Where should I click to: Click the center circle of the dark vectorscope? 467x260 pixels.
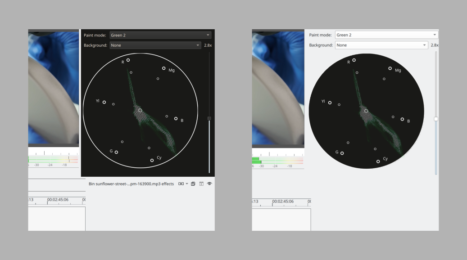140,110
